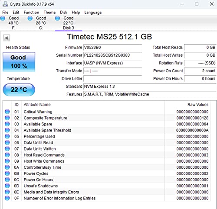Click raw value 000000000000000A
Screen dimensions: 217x209
pos(192,130)
